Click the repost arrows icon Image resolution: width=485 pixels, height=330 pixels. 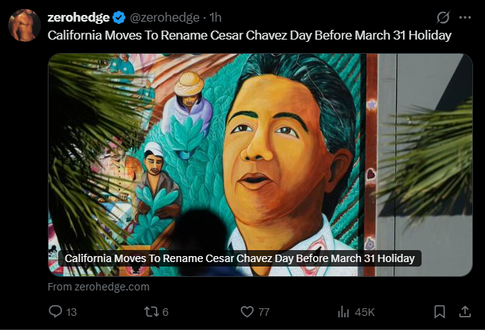pos(151,312)
